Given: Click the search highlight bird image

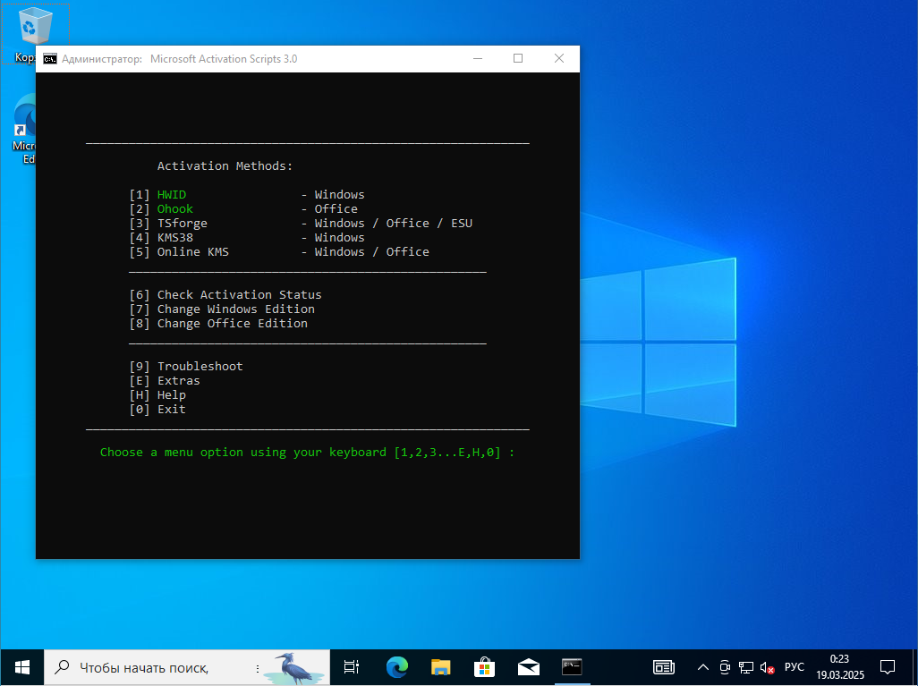Looking at the screenshot, I should [294, 668].
